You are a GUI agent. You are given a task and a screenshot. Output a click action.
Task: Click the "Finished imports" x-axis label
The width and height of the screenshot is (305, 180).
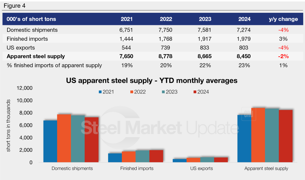137,168
